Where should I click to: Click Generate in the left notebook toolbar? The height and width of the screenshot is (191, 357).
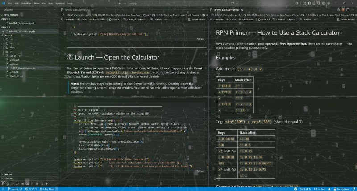click(x=68, y=20)
